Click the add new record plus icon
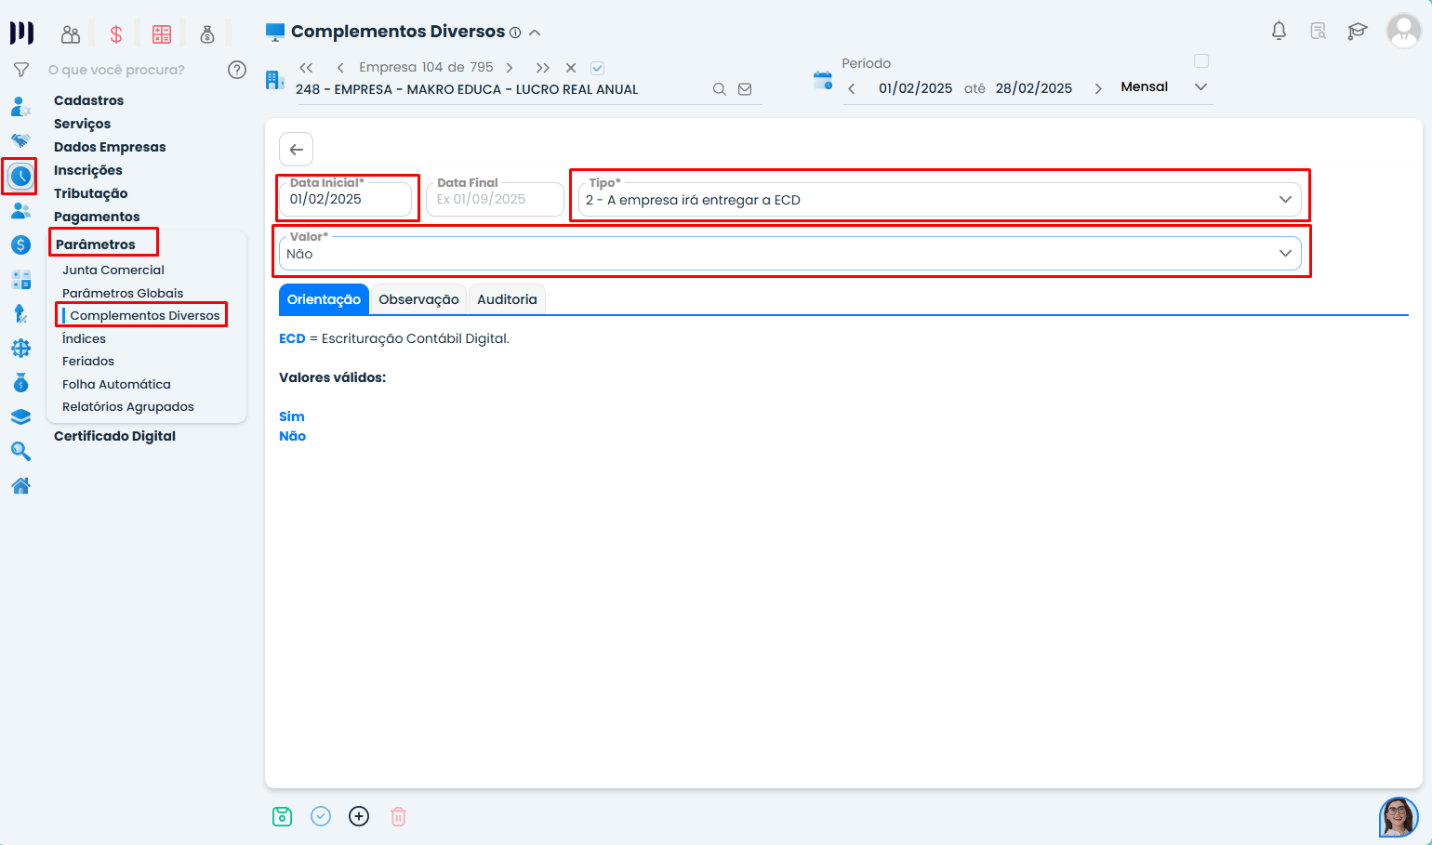 click(x=359, y=816)
